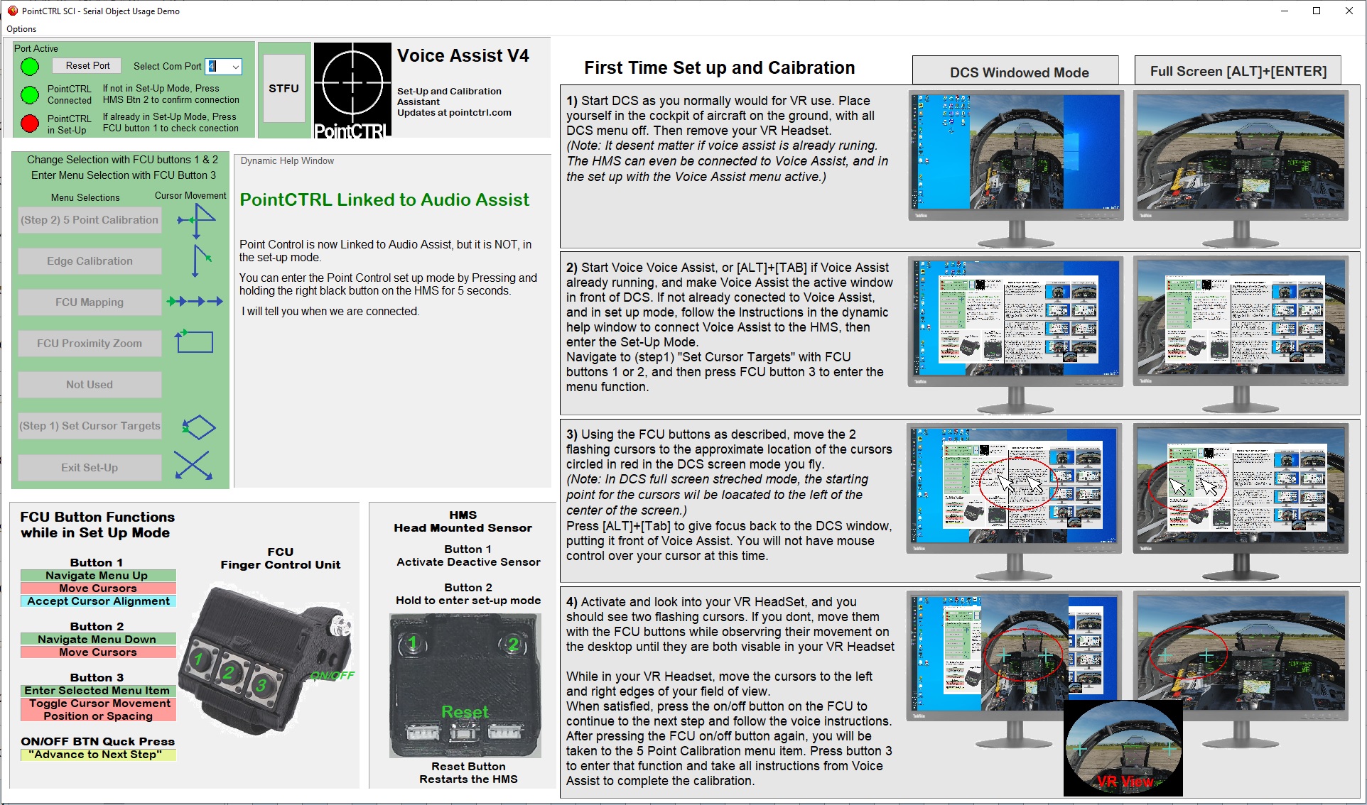Image resolution: width=1367 pixels, height=805 pixels.
Task: Select the FCU Mapping button
Action: pos(90,302)
